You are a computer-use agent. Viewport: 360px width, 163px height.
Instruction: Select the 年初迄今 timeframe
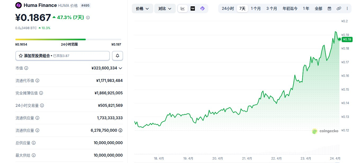pyautogui.click(x=290, y=8)
